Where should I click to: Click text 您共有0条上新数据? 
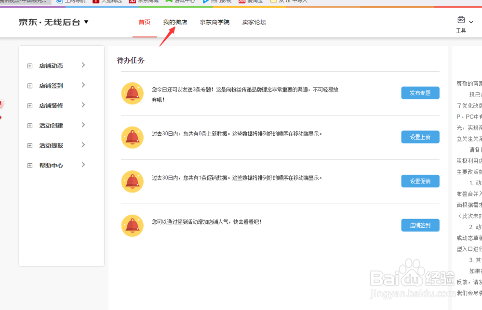click(x=206, y=134)
